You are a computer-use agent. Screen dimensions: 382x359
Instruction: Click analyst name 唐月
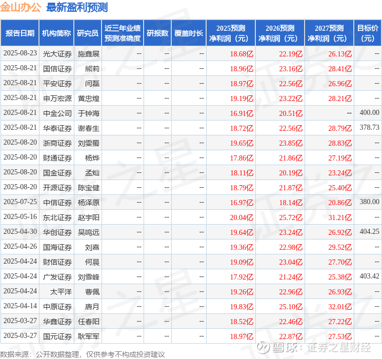tap(92, 307)
